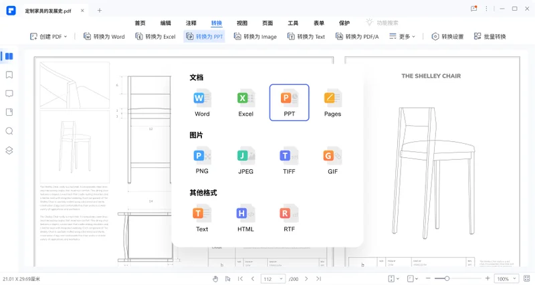The width and height of the screenshot is (535, 285).
Task: Open the layers panel icon in sidebar
Action: 9,150
